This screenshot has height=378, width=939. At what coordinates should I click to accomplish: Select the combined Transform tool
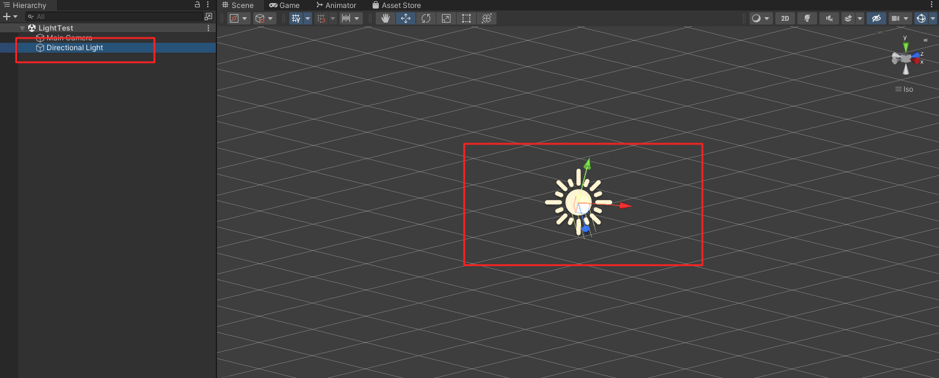[487, 18]
